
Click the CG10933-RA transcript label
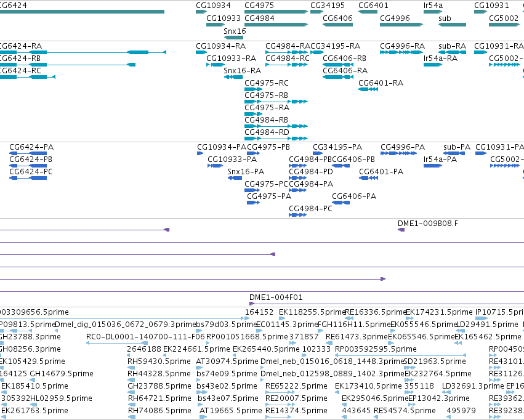(231, 58)
